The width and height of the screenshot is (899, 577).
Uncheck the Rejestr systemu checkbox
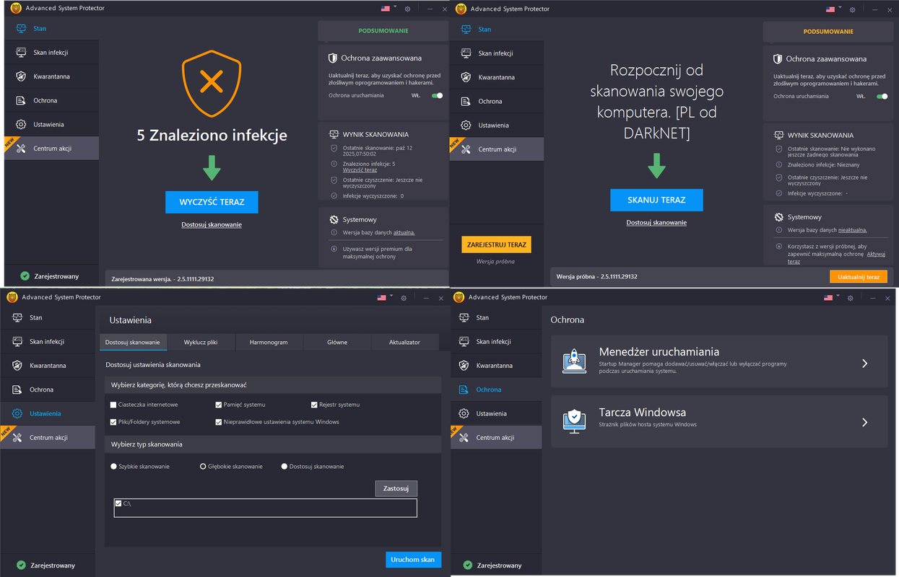(314, 405)
